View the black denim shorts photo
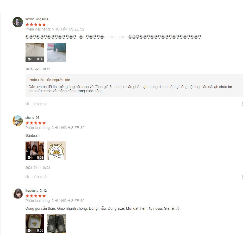Screen dimensions: 248x248 coord(56,224)
